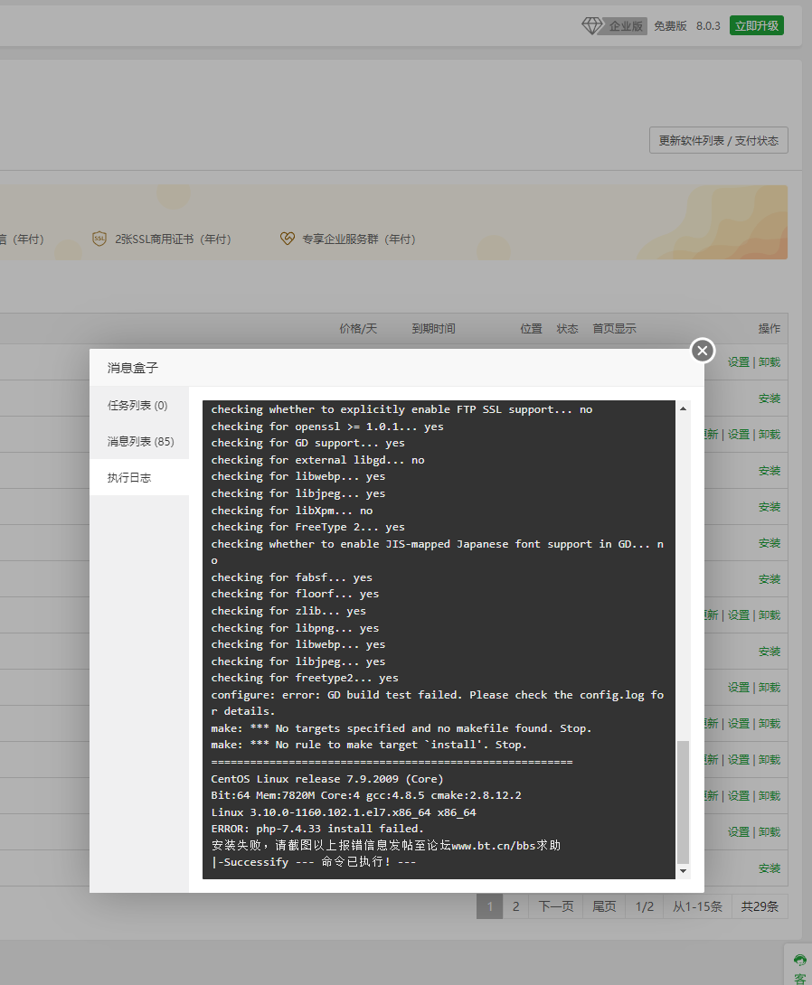This screenshot has height=985, width=812.
Task: Click 'Linux 3.10.0-1160.102.1.el7.x86_64' line
Action: tap(344, 812)
